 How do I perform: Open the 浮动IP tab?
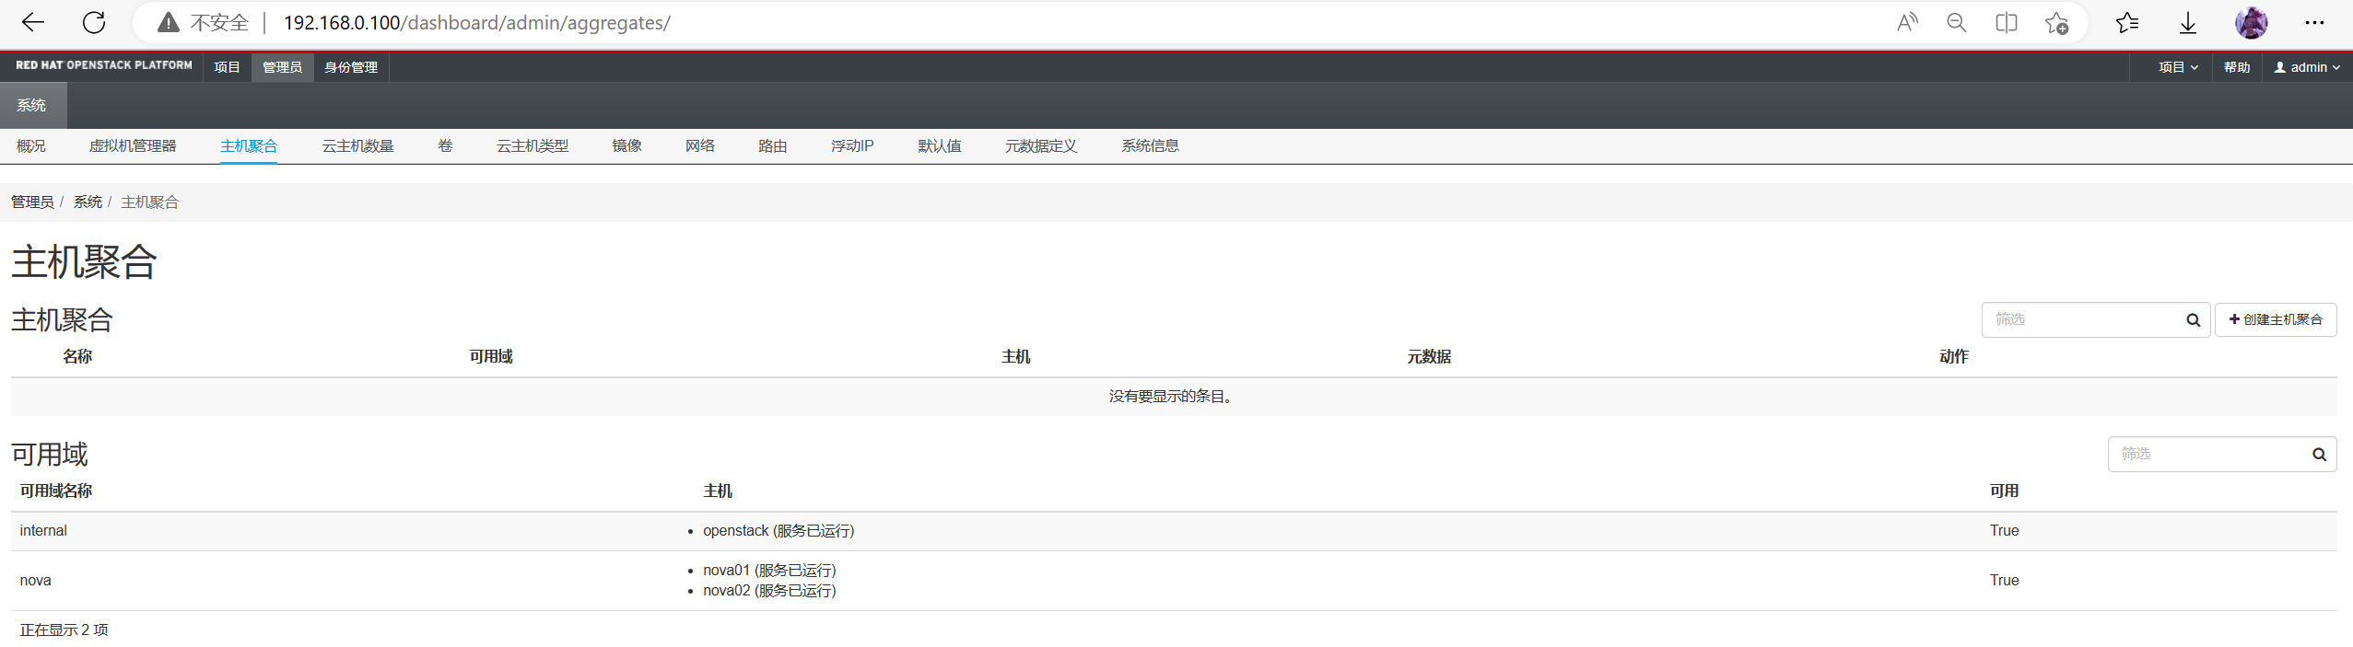852,145
